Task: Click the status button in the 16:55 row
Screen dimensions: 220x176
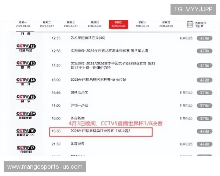Action: (x=205, y=93)
